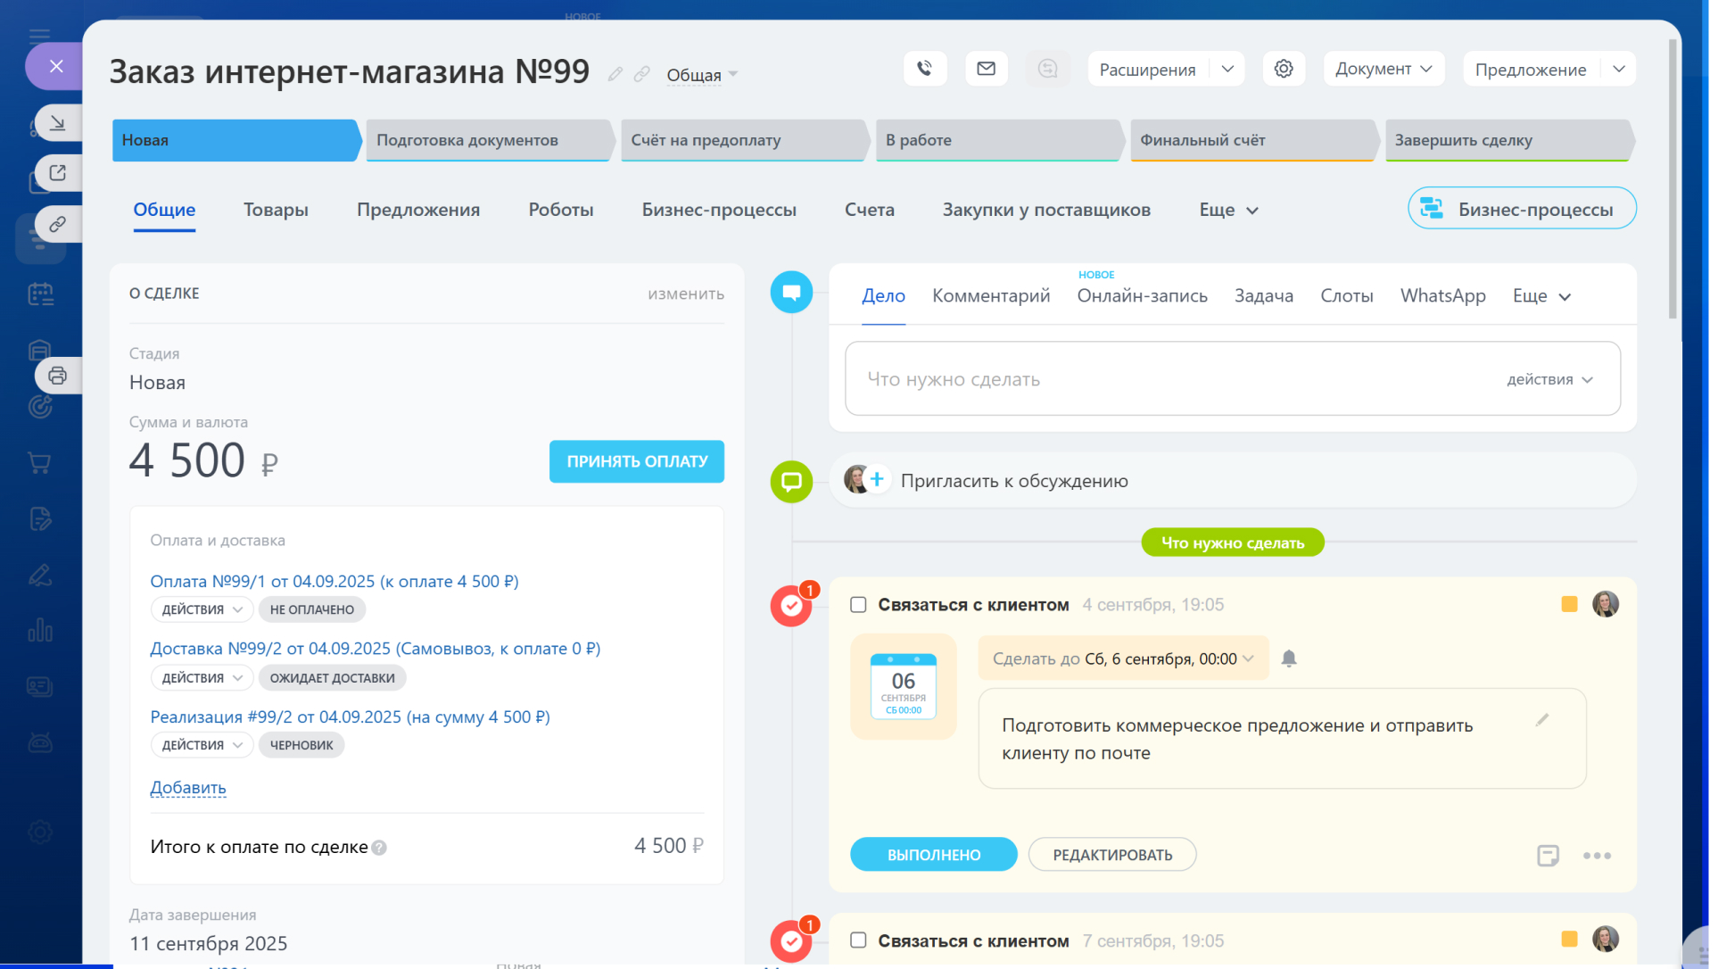Open the 'Документ' dropdown
Viewport: 1718px width, 969px height.
click(x=1383, y=69)
